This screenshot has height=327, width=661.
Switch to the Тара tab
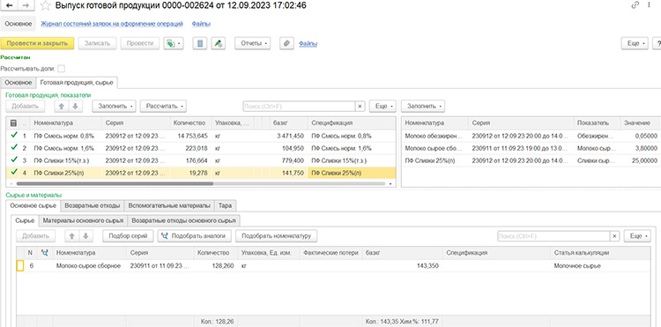pyautogui.click(x=226, y=205)
